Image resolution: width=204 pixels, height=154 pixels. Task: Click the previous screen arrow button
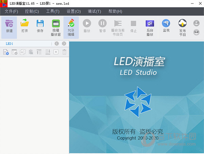(x=56, y=44)
